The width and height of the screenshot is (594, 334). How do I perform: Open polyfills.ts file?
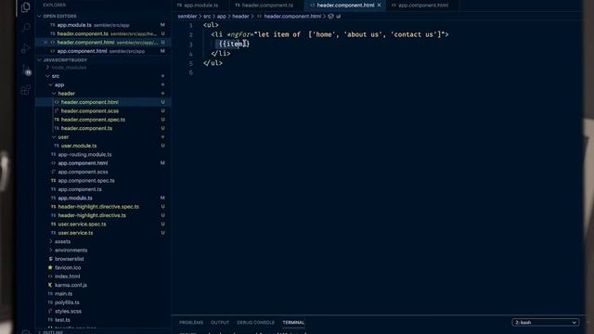(67, 302)
